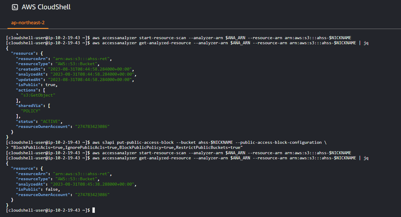
Task: Click the AWS CloudShell title text
Action: click(x=46, y=7)
